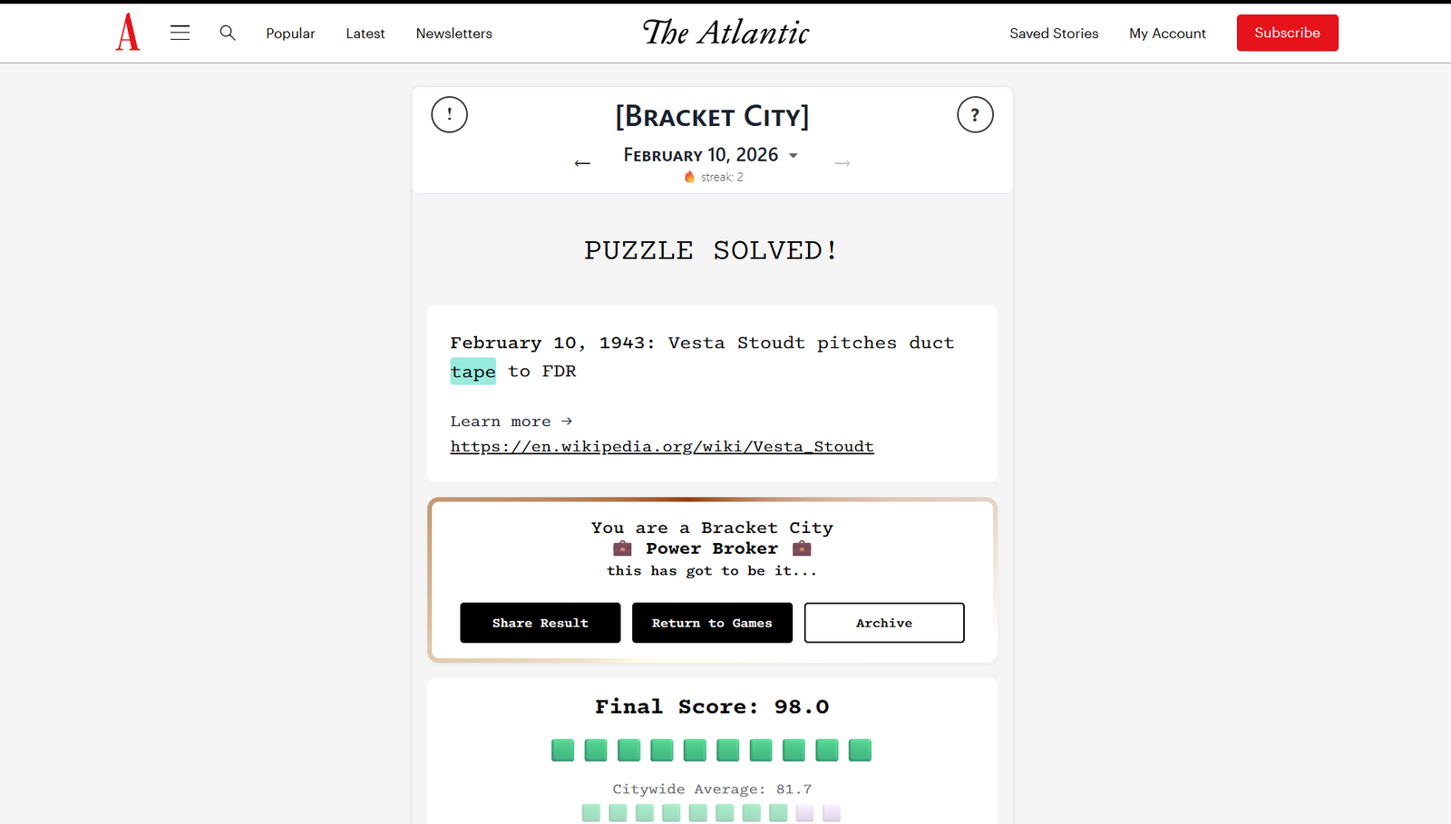
Task: Open the puzzle Archive
Action: (884, 623)
